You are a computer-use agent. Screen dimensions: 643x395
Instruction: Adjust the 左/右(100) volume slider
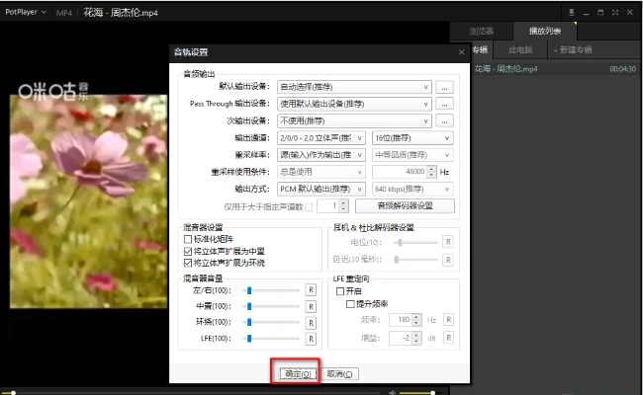point(271,290)
